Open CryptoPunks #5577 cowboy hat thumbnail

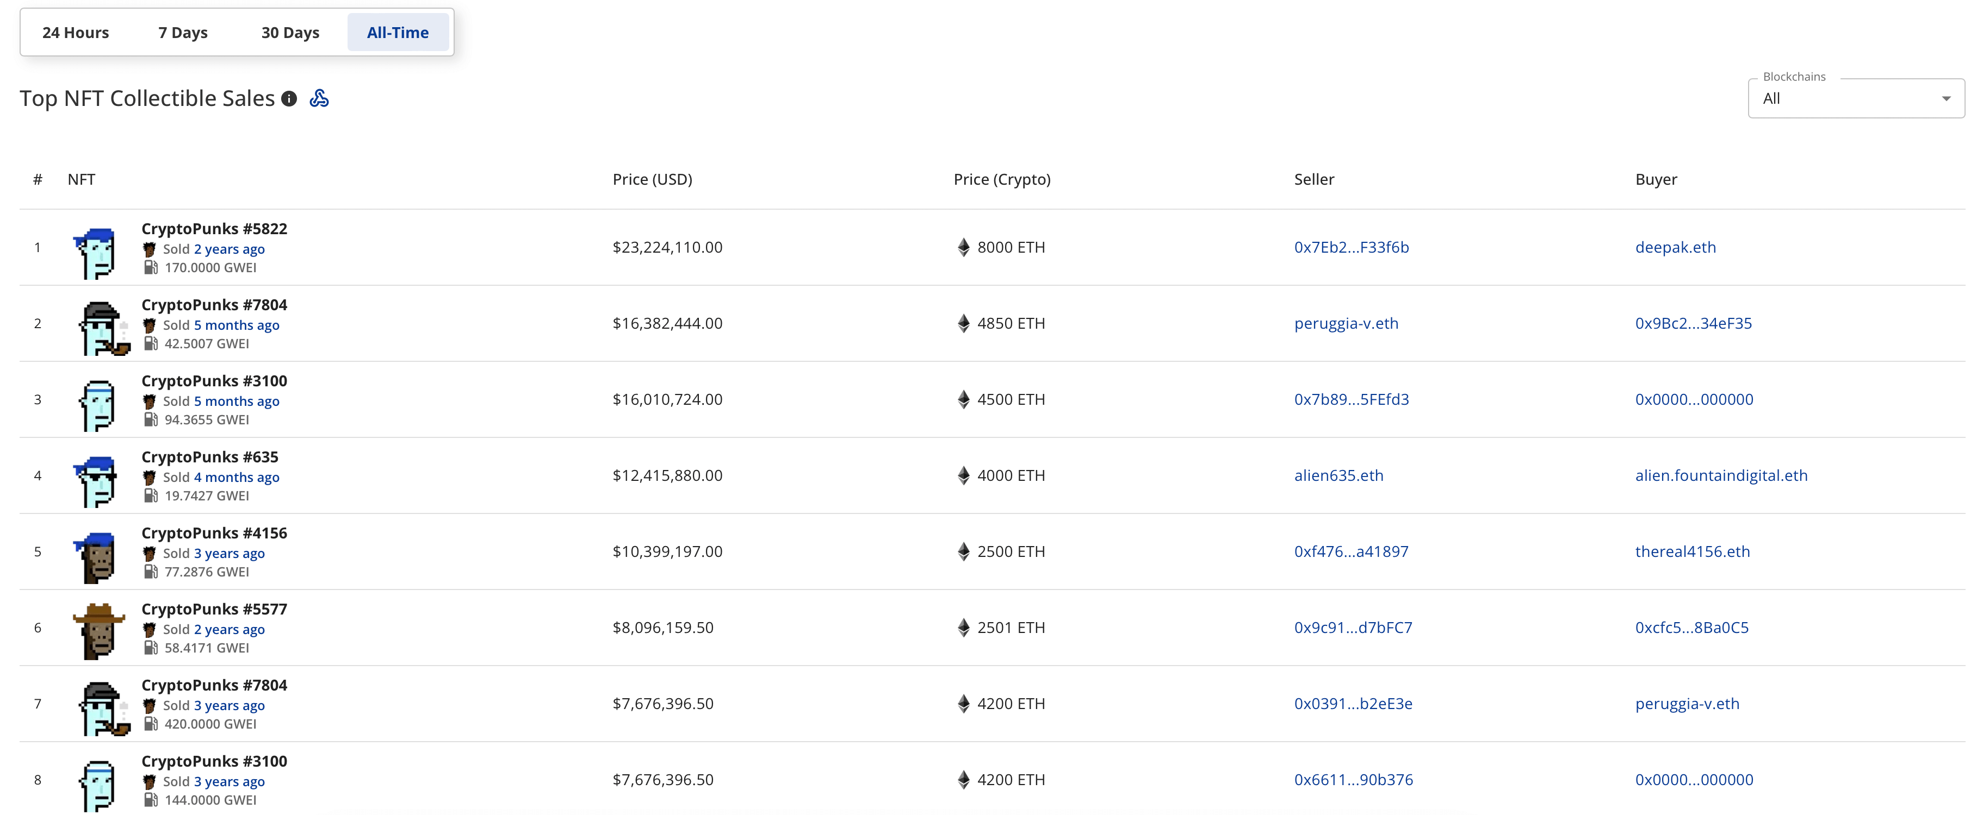coord(98,631)
